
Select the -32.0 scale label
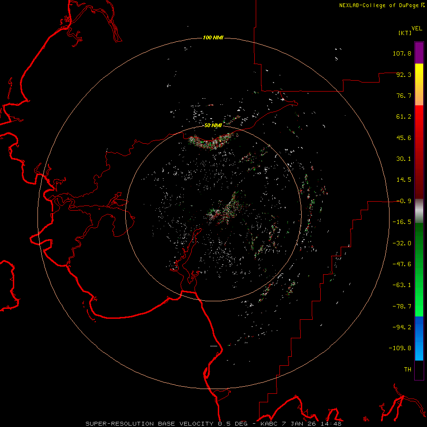[x=402, y=243]
